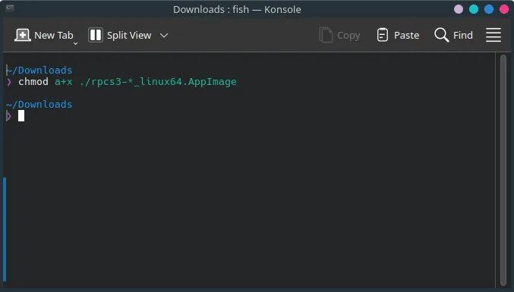Open the New Tab profile dropdown arrow
The width and height of the screenshot is (514, 292).
pos(75,43)
